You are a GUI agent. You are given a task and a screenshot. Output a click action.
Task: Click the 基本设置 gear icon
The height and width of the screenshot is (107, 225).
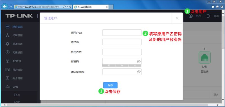(8, 44)
